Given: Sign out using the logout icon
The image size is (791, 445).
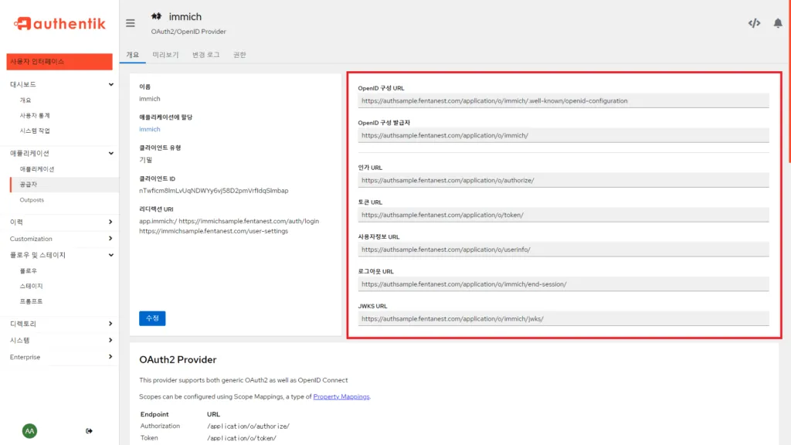Looking at the screenshot, I should click(89, 431).
